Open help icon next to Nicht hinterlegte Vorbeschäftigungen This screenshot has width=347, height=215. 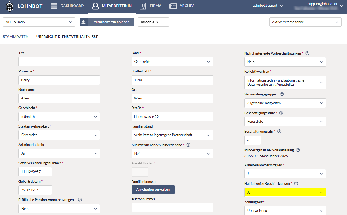[307, 53]
